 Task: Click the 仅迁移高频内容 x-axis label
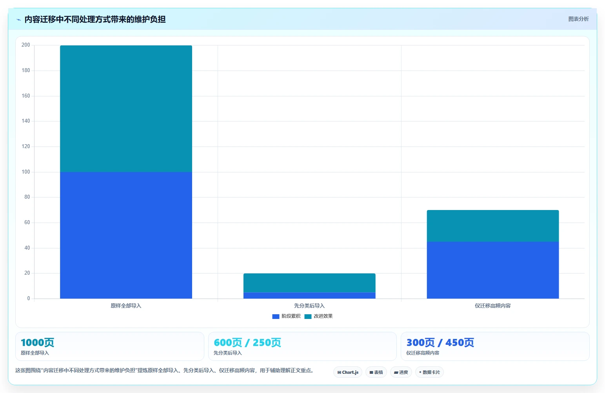click(493, 306)
